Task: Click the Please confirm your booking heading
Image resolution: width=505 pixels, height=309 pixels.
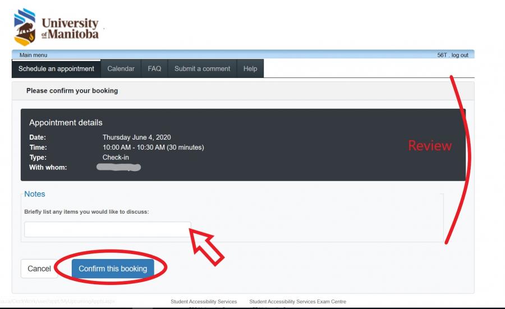Action: (72, 90)
